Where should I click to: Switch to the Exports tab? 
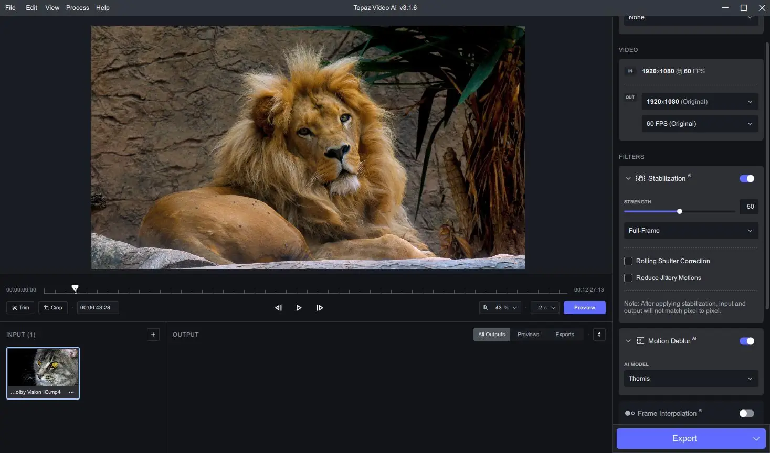(x=565, y=335)
